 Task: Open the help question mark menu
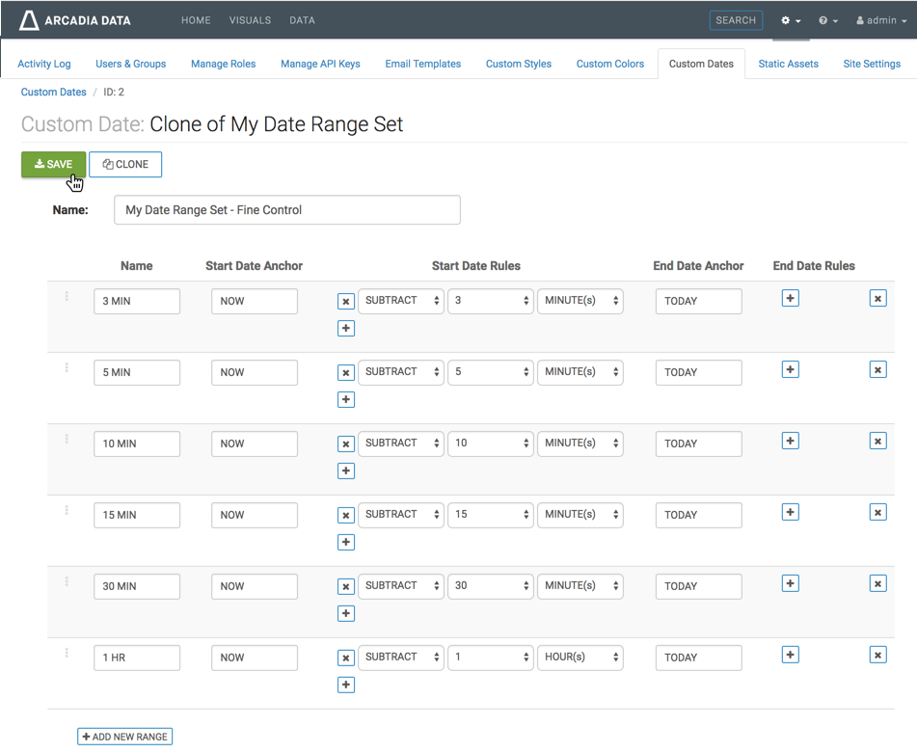[827, 20]
